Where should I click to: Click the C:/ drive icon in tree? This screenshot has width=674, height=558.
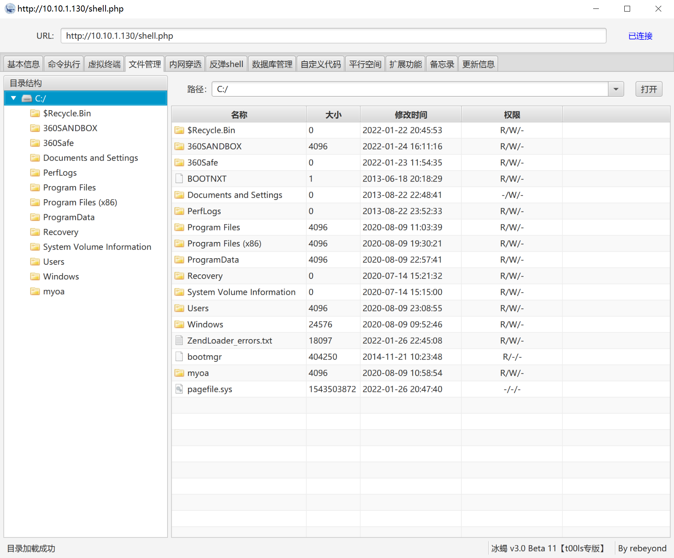click(x=27, y=98)
